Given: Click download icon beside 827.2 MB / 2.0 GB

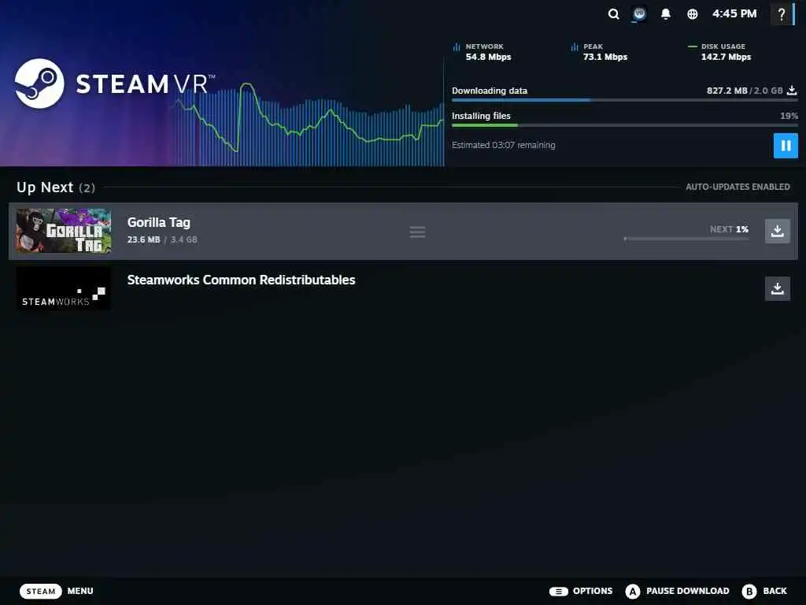Looking at the screenshot, I should (x=792, y=91).
